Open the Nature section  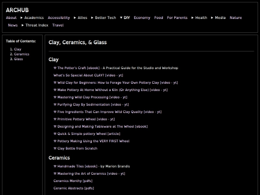pos(235,18)
